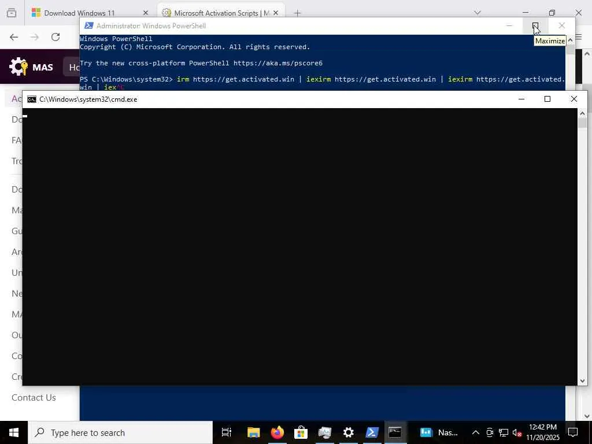Image resolution: width=592 pixels, height=444 pixels.
Task: Maximize the cmd.exe window
Action: (x=547, y=99)
